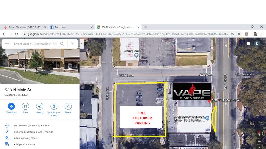Select Add your business

click(24, 144)
